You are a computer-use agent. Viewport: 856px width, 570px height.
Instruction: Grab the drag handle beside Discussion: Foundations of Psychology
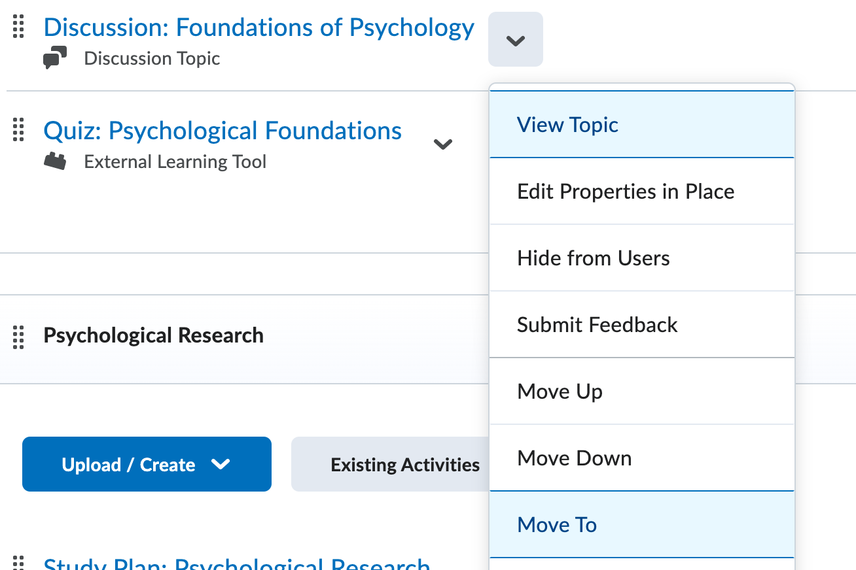pos(18,26)
